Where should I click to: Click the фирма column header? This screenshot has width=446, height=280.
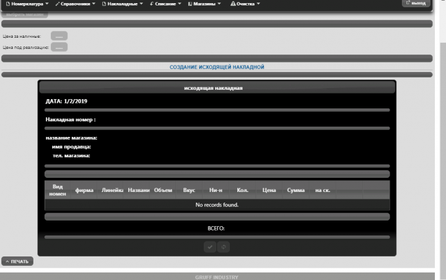84,190
